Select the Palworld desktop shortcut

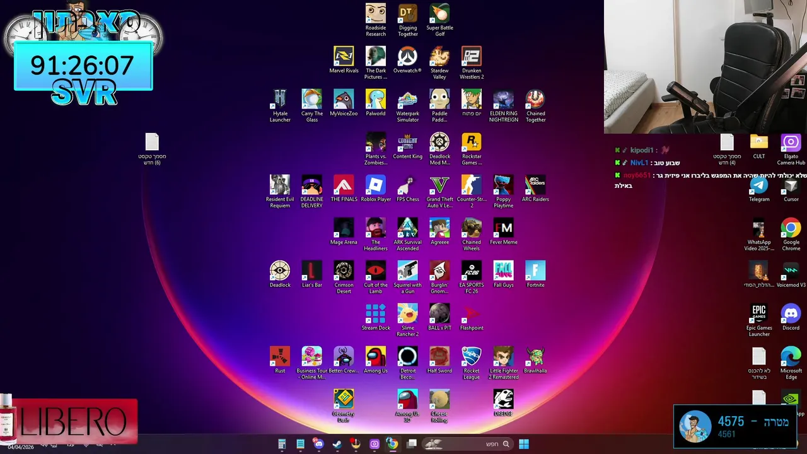pyautogui.click(x=376, y=103)
